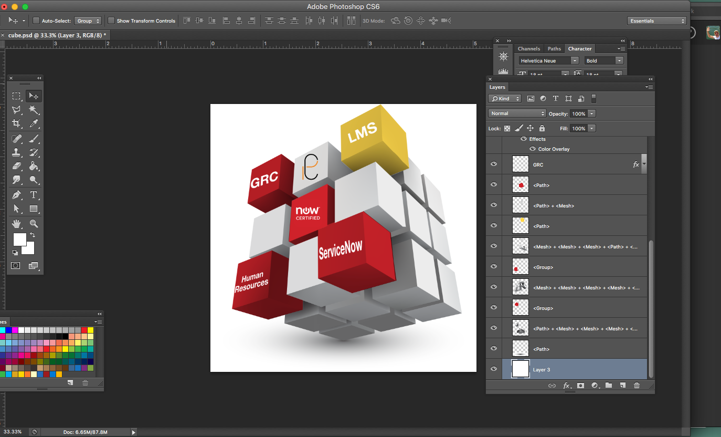The height and width of the screenshot is (437, 721).
Task: Toggle Quick Mask mode
Action: pos(16,266)
